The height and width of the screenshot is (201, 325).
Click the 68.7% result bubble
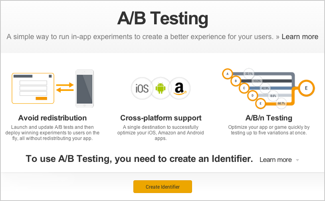point(281,103)
